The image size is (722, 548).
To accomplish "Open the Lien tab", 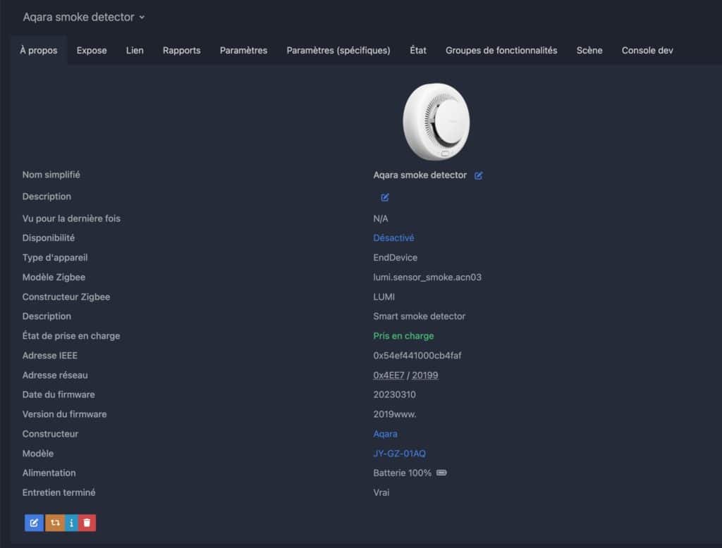I will [x=135, y=51].
